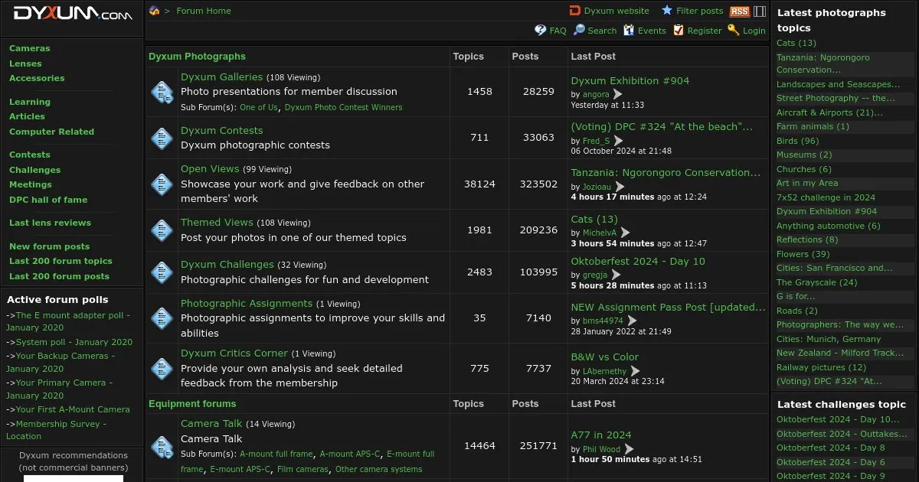The image size is (919, 482).
Task: Open the Membership Survey - Location poll
Action: [x=56, y=430]
